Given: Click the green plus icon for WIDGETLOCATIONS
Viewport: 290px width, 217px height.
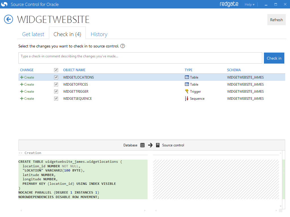Looking at the screenshot, I should coord(22,77).
